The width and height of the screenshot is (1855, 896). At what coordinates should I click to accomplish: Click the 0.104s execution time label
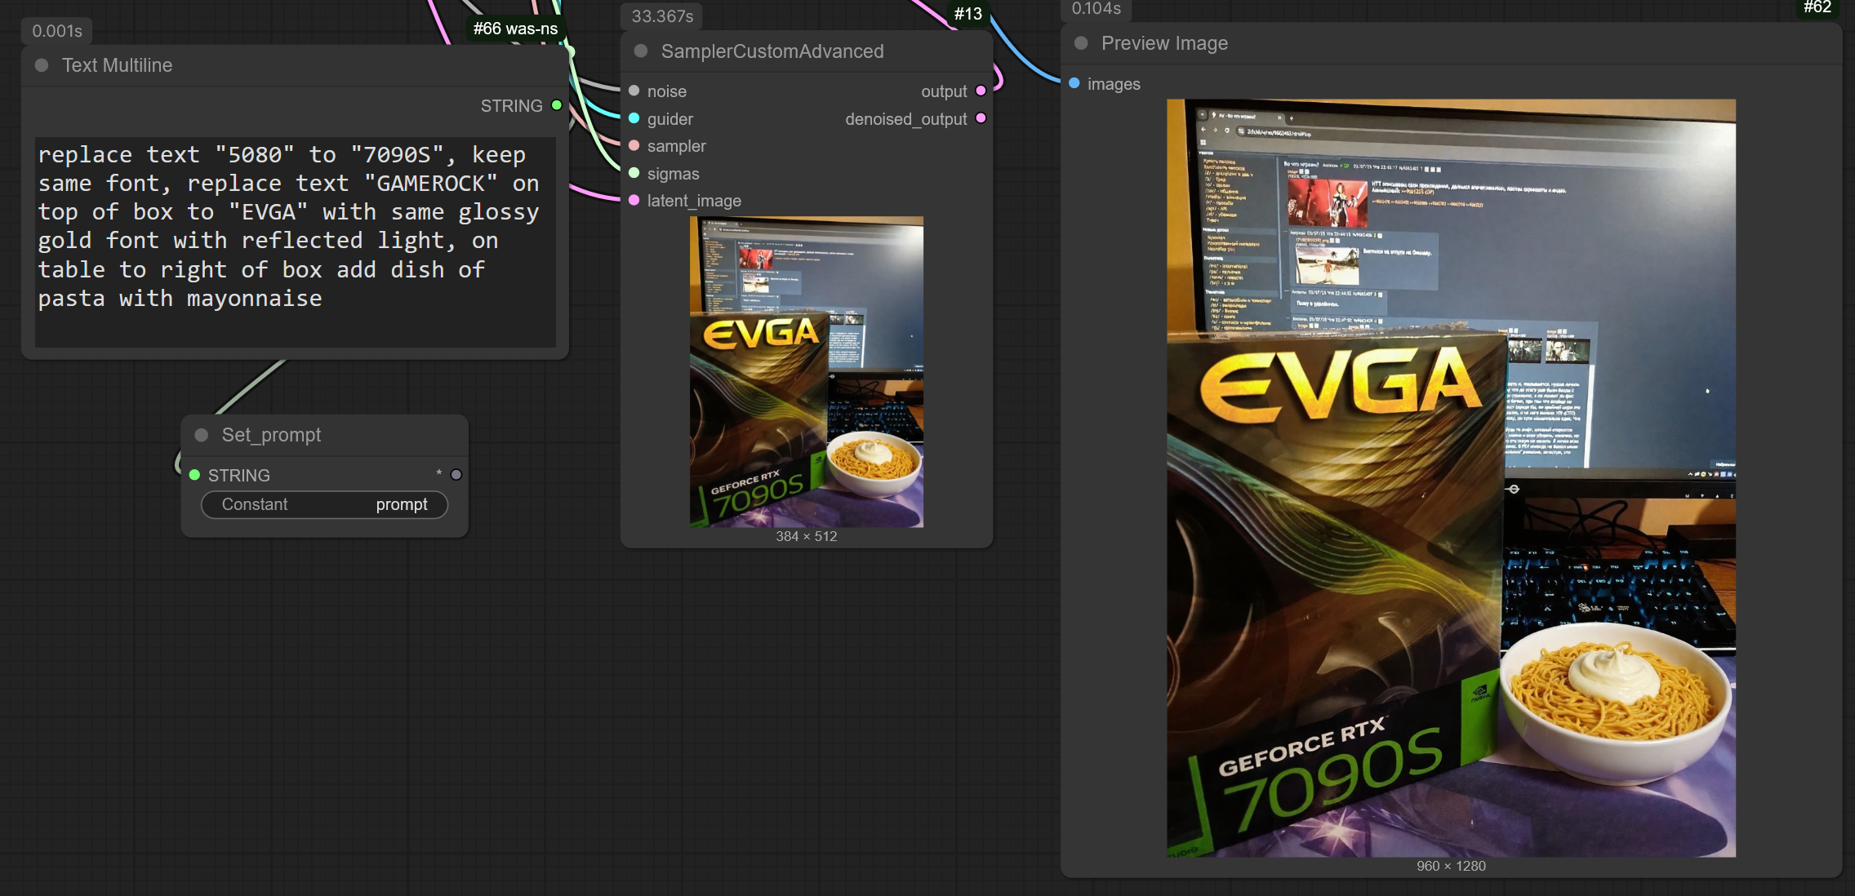click(1097, 9)
